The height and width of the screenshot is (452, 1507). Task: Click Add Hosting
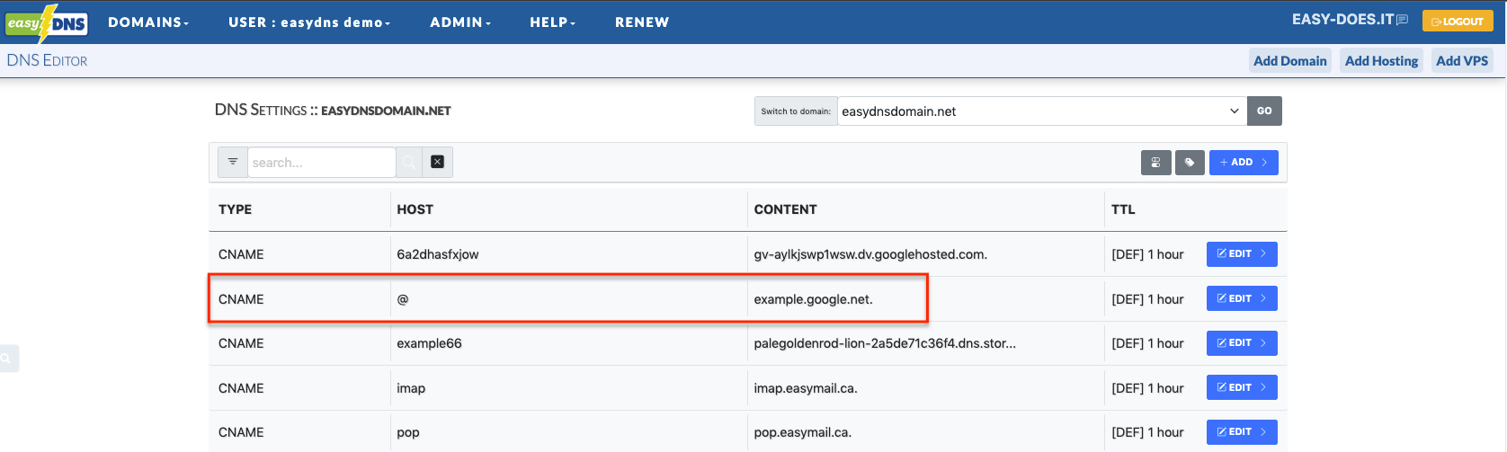coord(1381,61)
